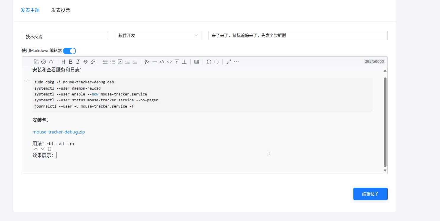The height and width of the screenshot is (221, 440).
Task: Open mouse-tracker-debug.zip link
Action: [x=59, y=132]
